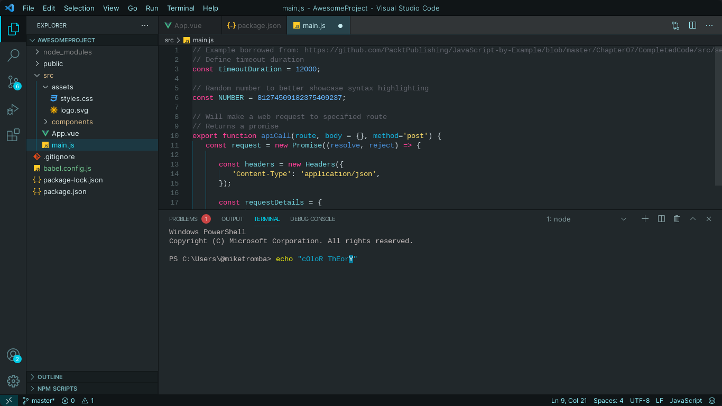Open errors and warnings status item
Screen dimensions: 722x406
pyautogui.click(x=78, y=401)
